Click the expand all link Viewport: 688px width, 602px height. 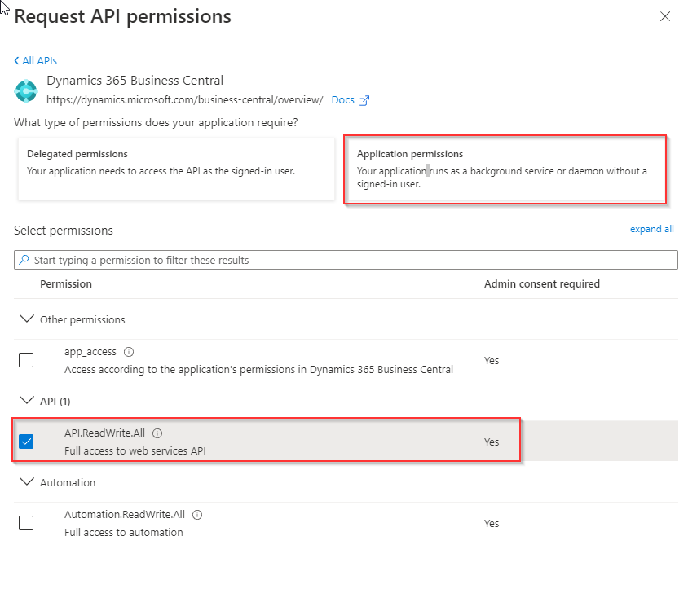pyautogui.click(x=651, y=229)
